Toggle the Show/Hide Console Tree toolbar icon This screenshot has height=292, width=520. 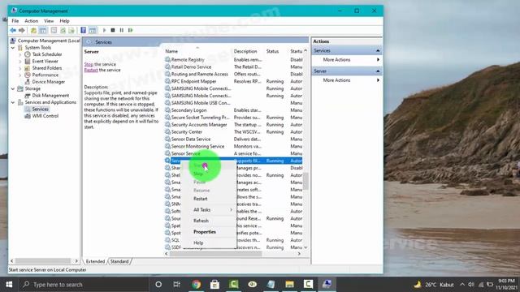[43, 31]
